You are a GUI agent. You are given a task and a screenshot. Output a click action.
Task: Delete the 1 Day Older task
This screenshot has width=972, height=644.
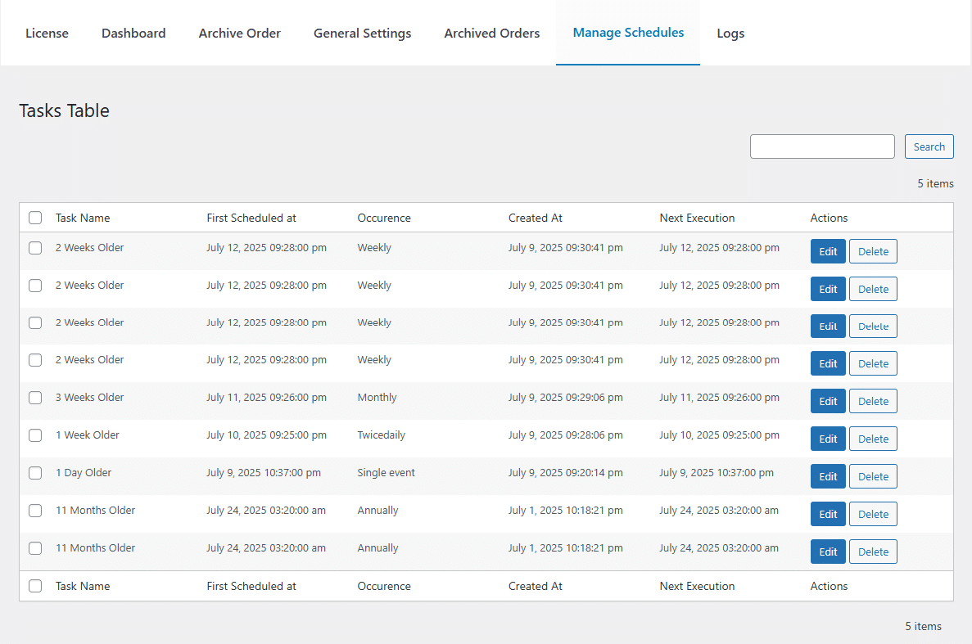(x=874, y=477)
